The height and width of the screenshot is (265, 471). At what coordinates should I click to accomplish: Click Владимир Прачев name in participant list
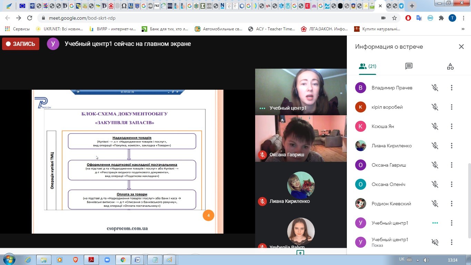[392, 88]
